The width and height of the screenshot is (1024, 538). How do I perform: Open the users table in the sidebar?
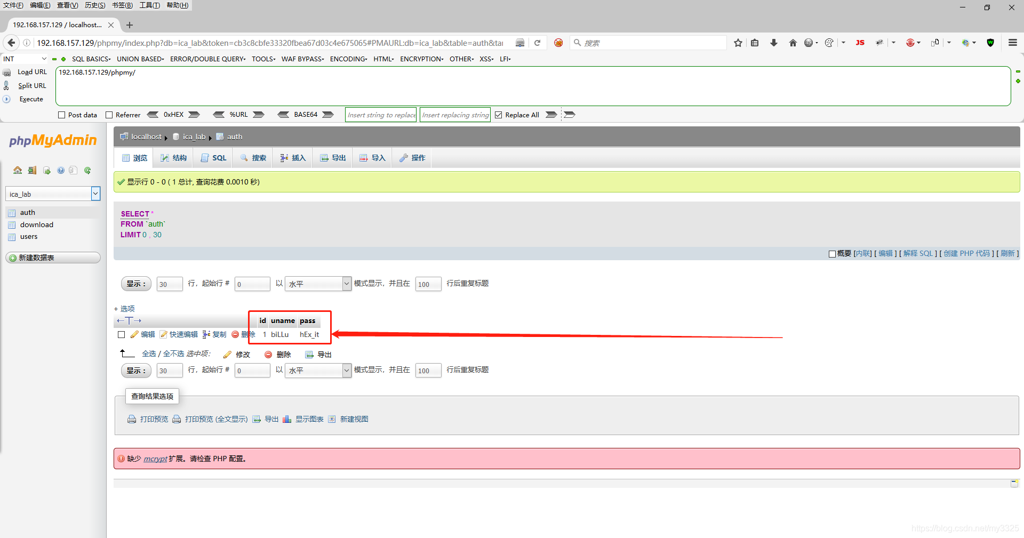(29, 237)
